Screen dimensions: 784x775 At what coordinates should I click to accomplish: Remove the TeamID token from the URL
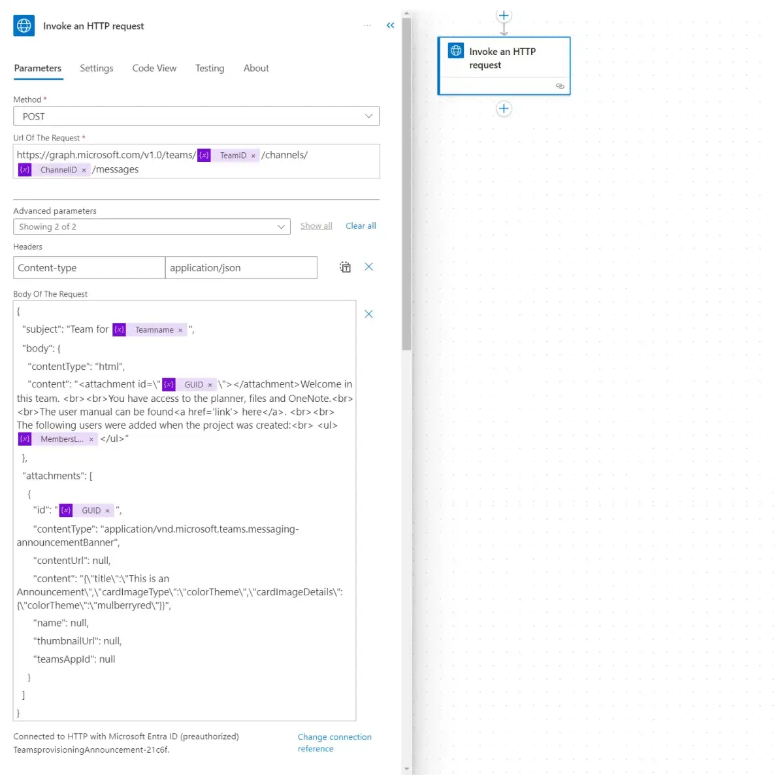tap(253, 156)
